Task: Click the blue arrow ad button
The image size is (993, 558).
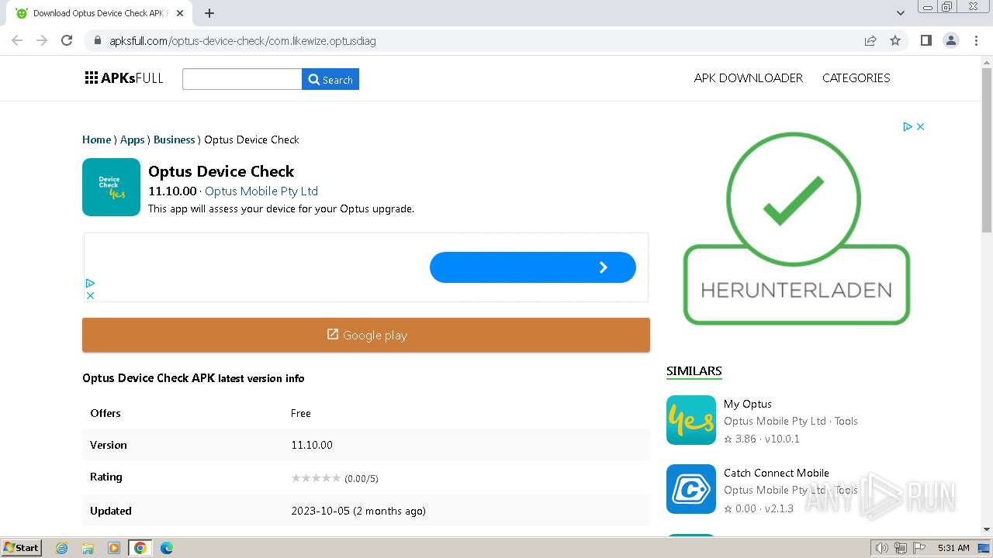Action: coord(533,267)
